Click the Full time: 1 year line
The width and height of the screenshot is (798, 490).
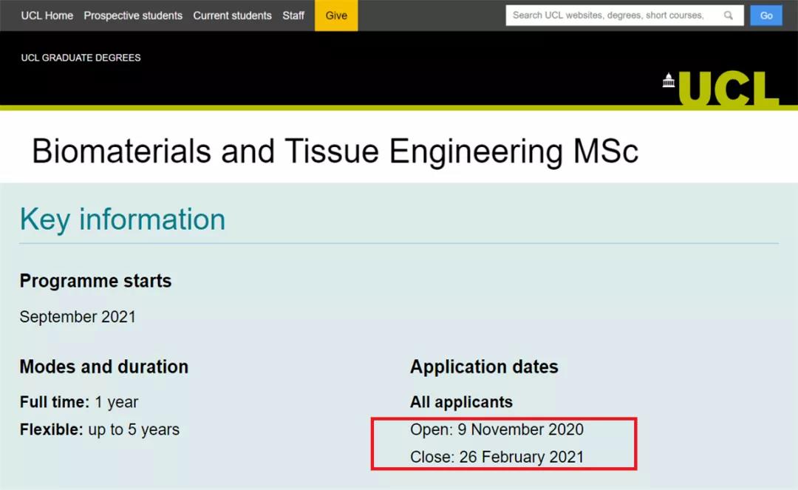(x=79, y=403)
